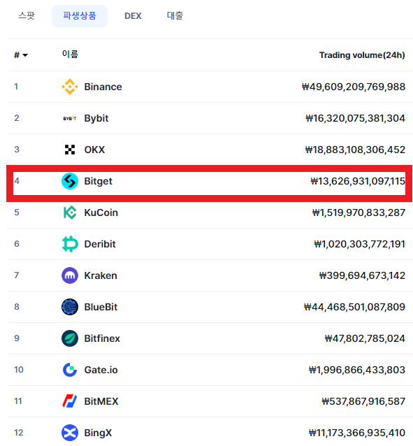Image resolution: width=413 pixels, height=446 pixels.
Task: Open the KuCoin exchange link
Action: (x=101, y=213)
